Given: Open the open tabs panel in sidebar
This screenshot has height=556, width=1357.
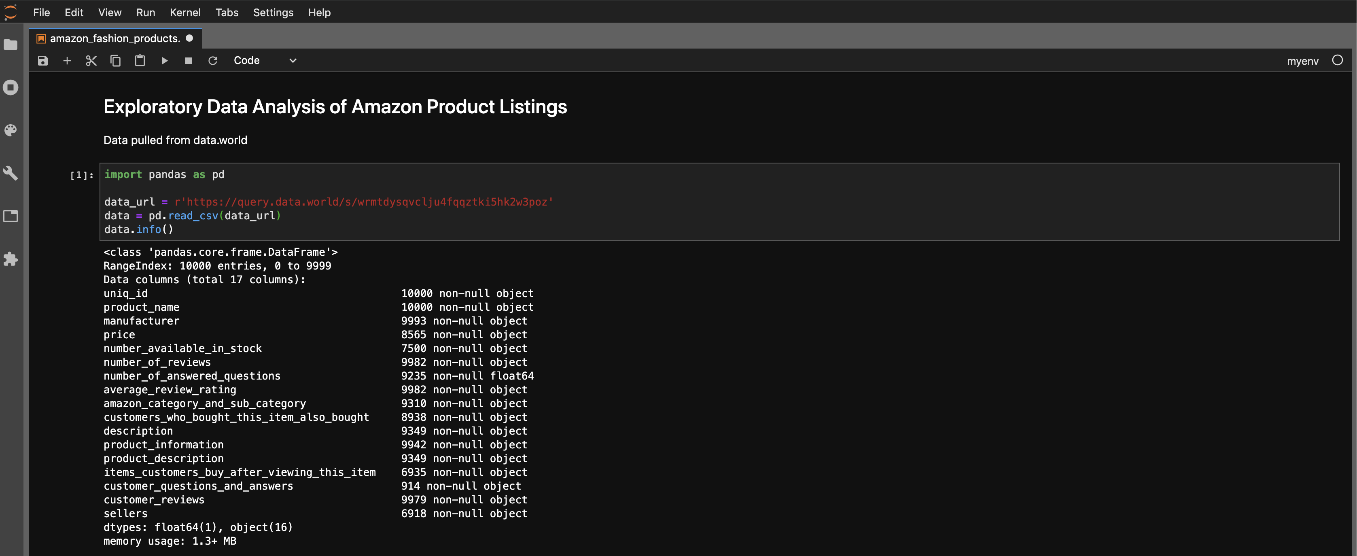Looking at the screenshot, I should click(11, 216).
